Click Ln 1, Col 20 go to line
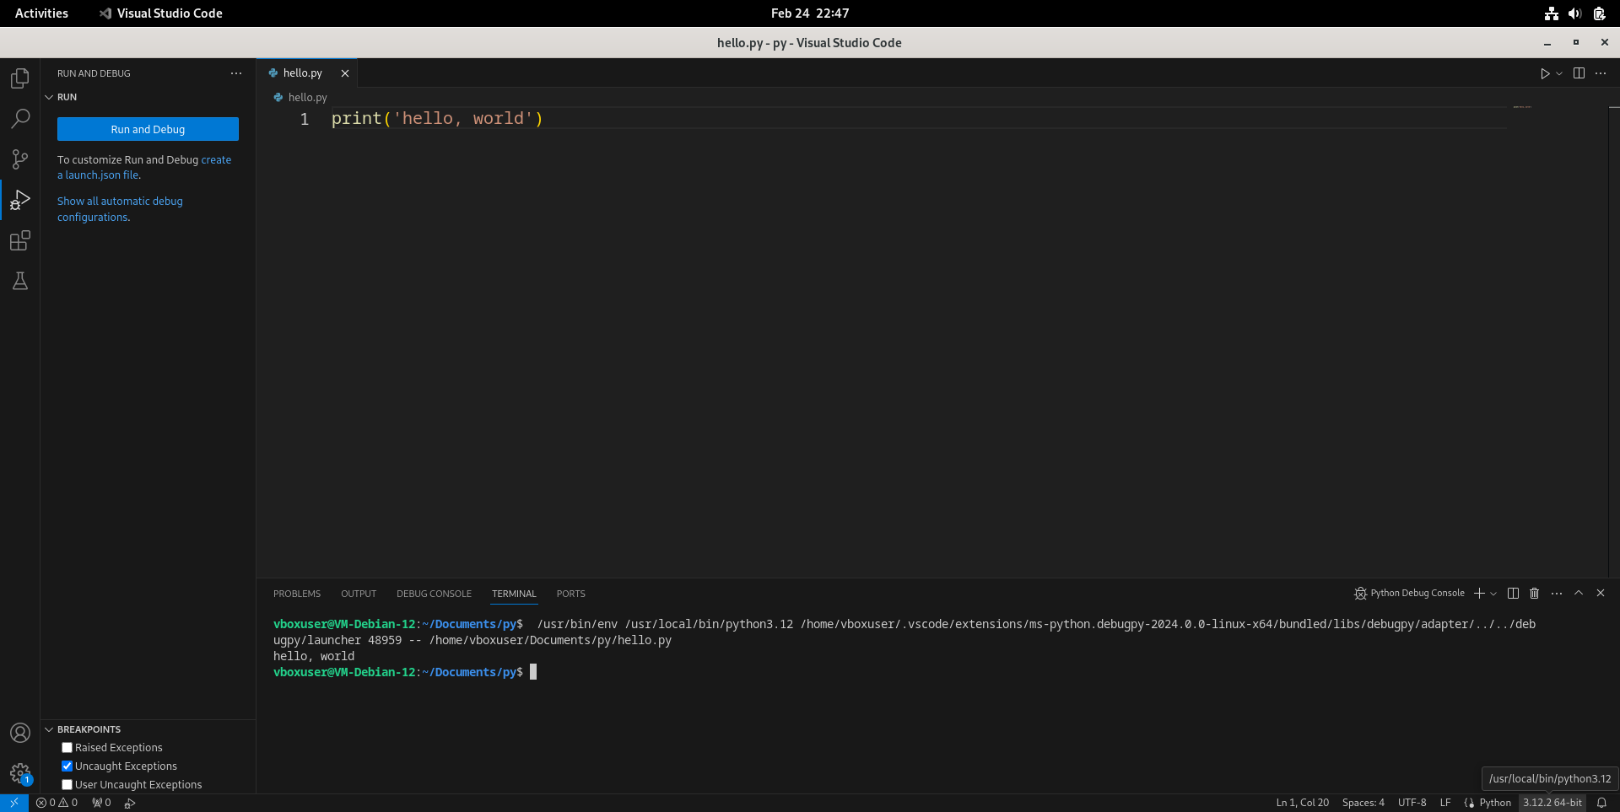Image resolution: width=1620 pixels, height=812 pixels. [x=1303, y=803]
